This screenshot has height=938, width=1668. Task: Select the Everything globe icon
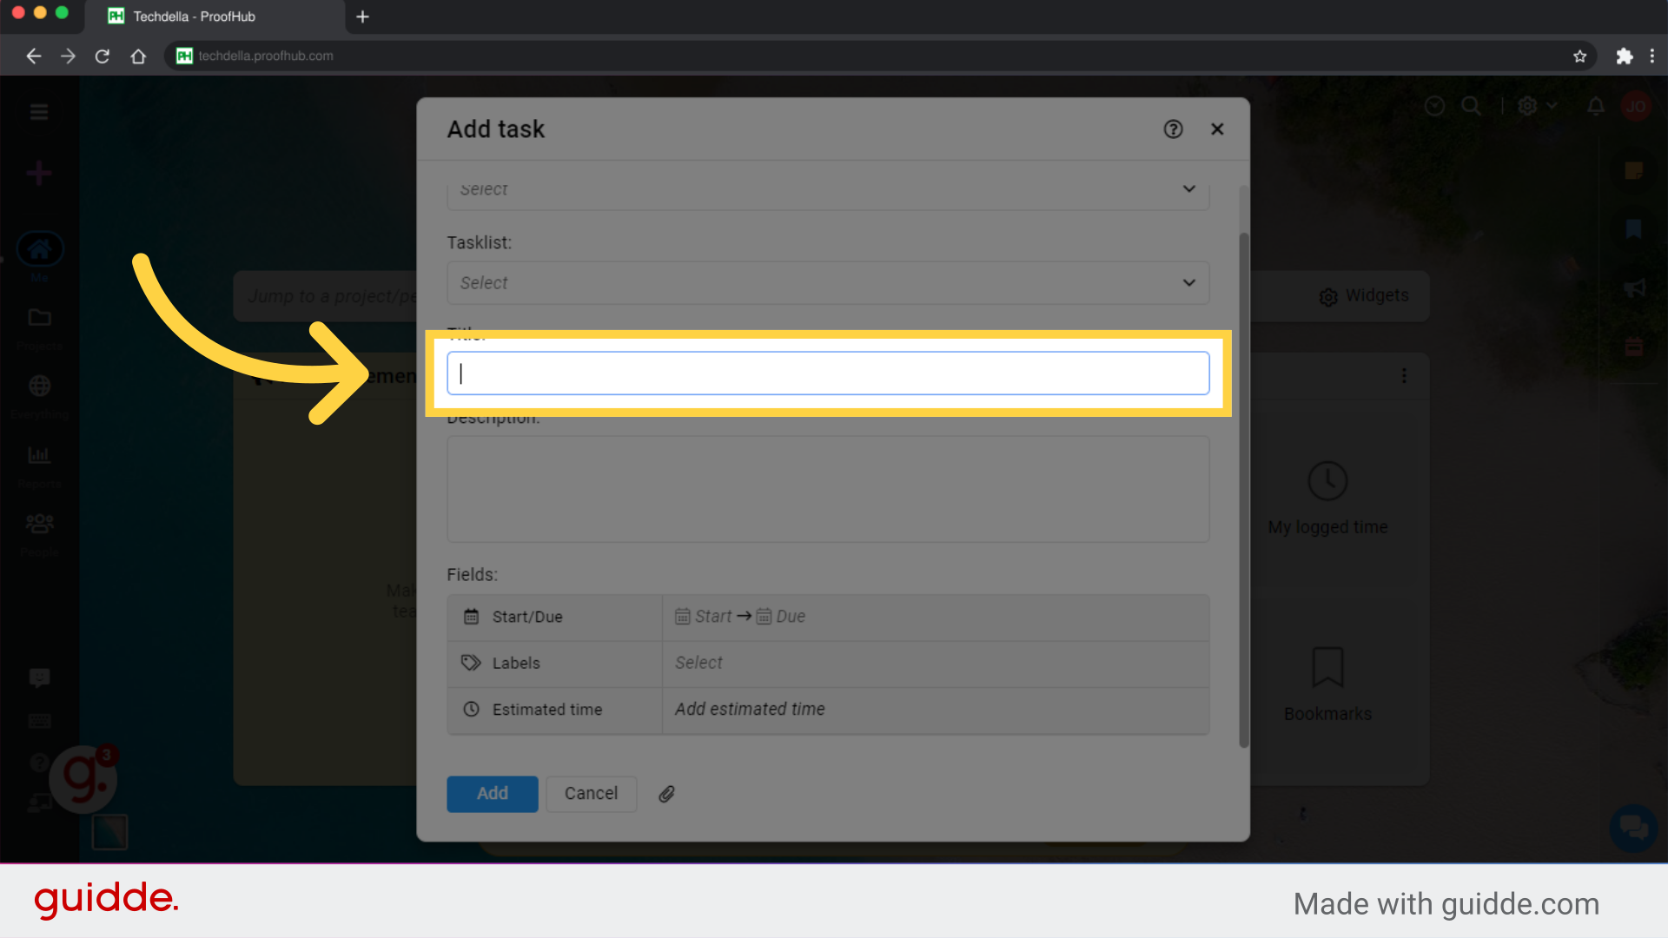pos(39,386)
